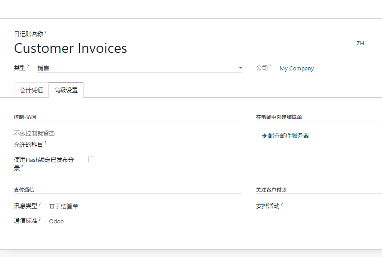Open the 配置邮件服务器 link

(x=288, y=135)
